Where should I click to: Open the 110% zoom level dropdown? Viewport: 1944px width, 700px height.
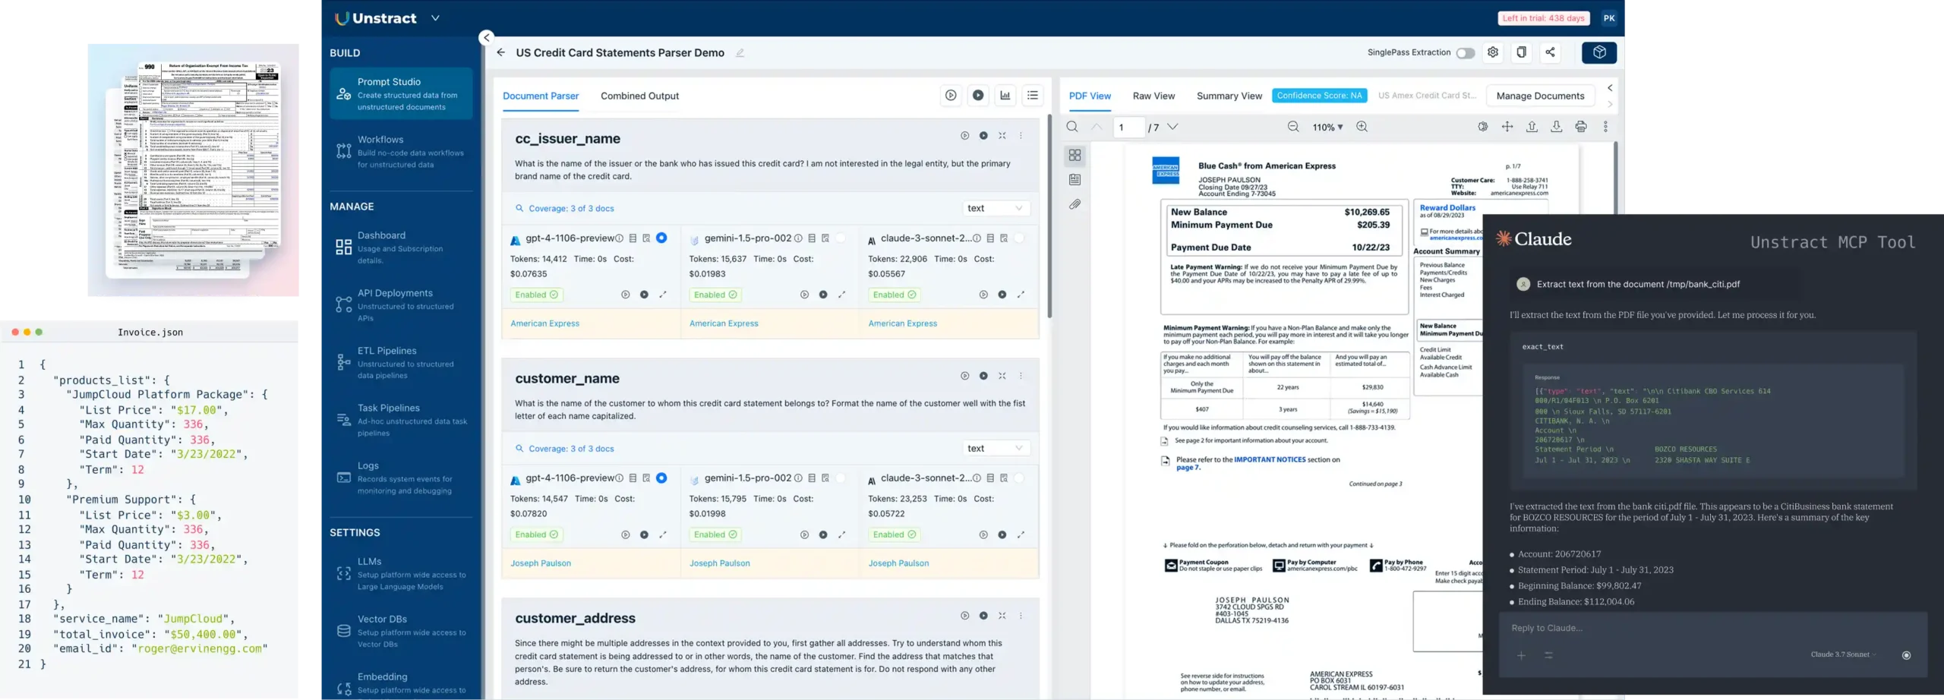coord(1327,127)
